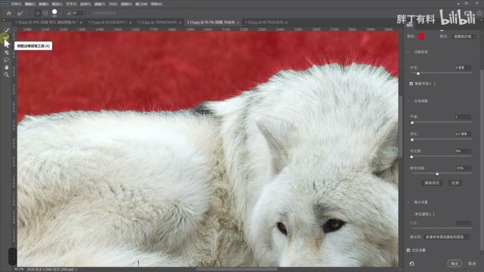Switch to the '1 (3).jpg @ 100%' tab

pos(159,23)
